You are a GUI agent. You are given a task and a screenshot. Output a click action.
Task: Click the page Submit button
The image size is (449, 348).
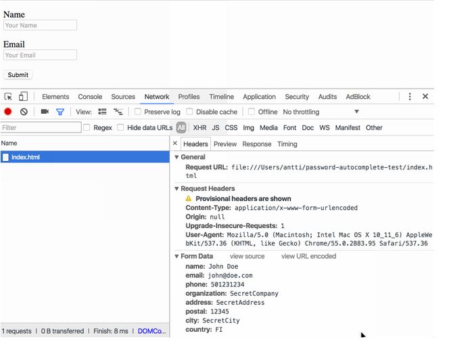coord(18,75)
